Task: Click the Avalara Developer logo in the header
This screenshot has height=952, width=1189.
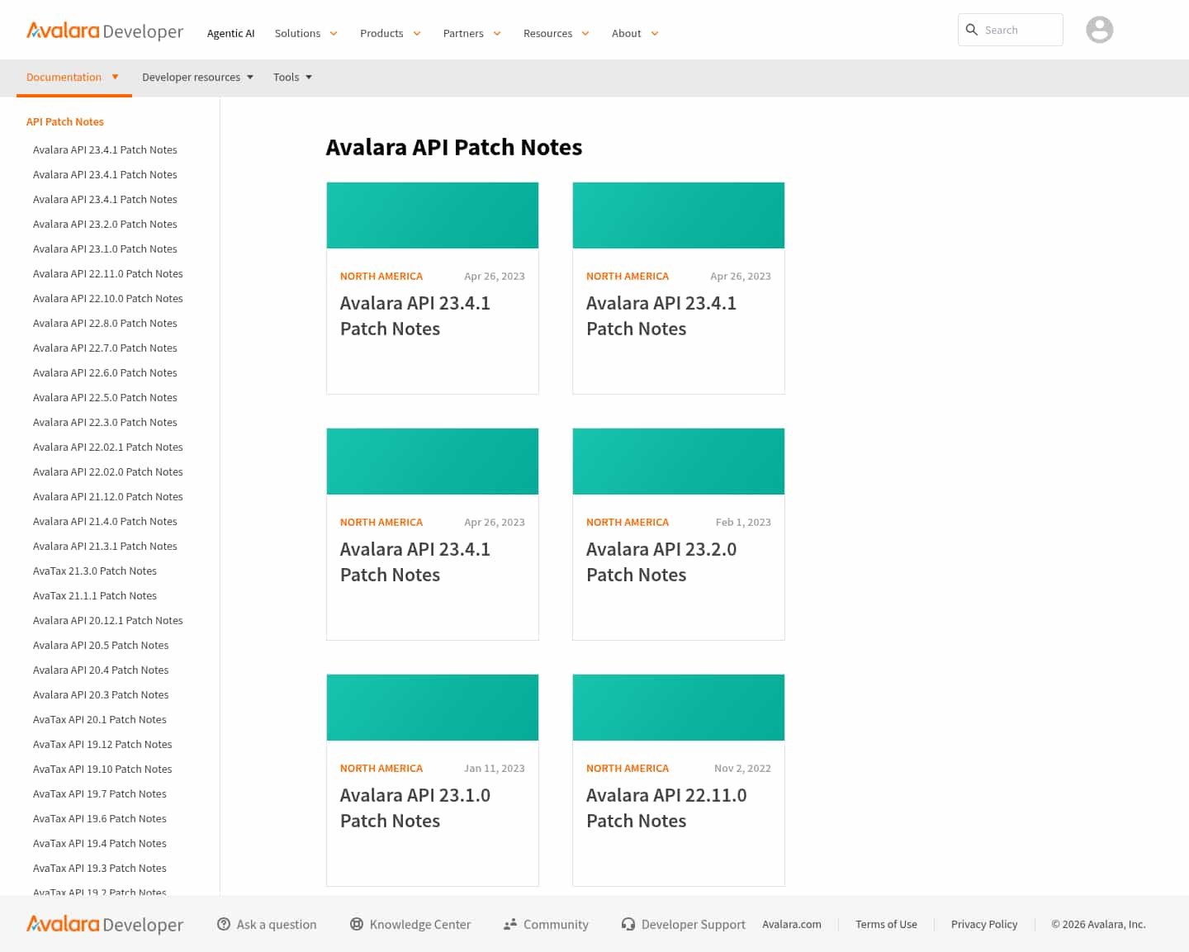Action: tap(105, 31)
